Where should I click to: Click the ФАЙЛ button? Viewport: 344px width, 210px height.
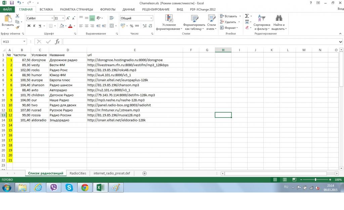[x=7, y=9]
